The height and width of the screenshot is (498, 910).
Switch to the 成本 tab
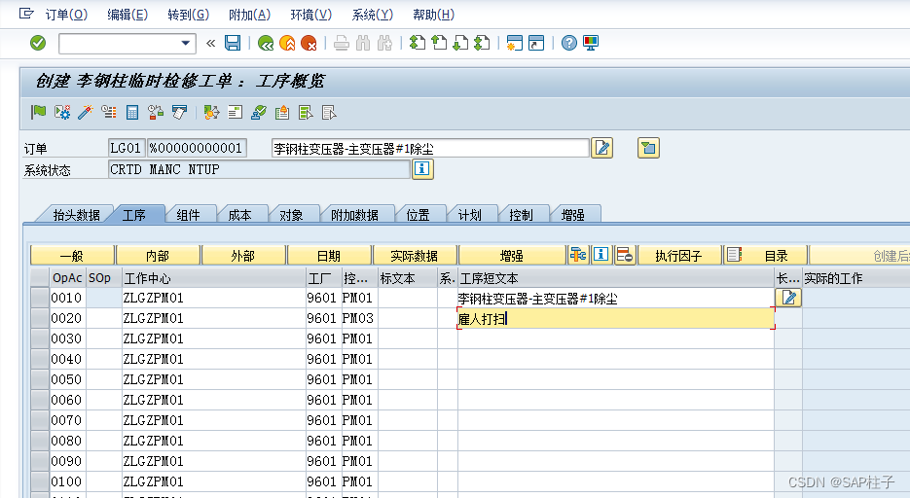point(239,215)
